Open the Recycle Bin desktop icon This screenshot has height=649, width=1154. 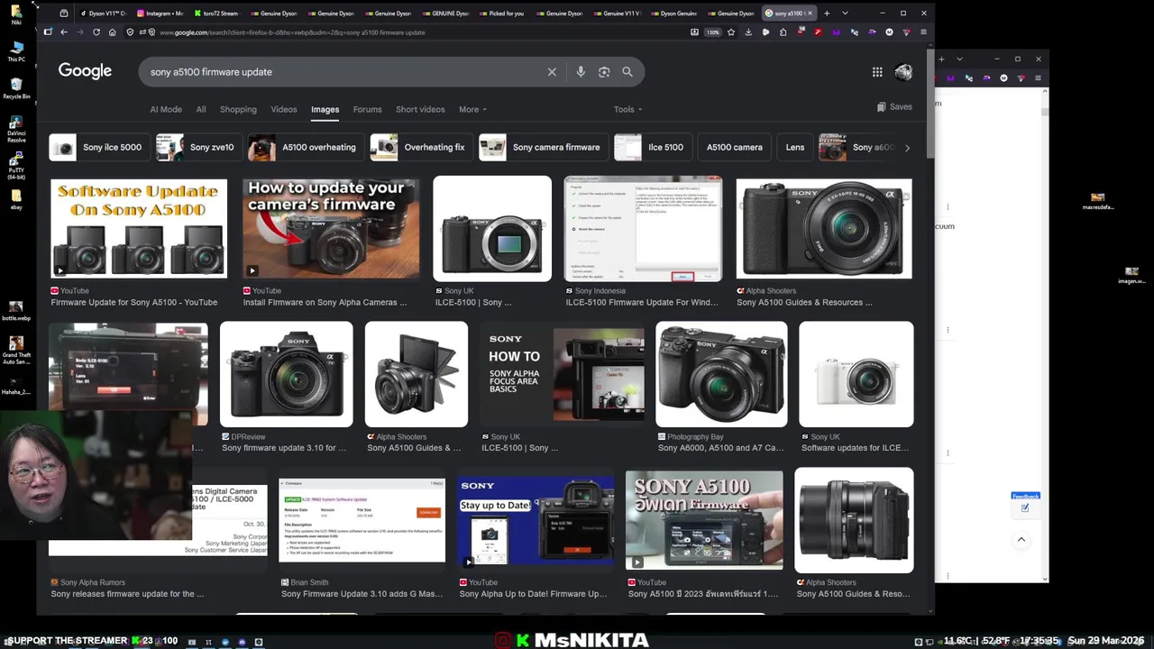pos(16,88)
